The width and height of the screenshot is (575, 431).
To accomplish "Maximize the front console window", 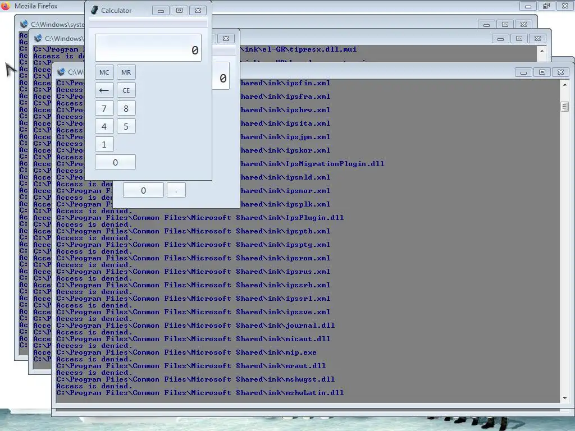I will pyautogui.click(x=542, y=72).
